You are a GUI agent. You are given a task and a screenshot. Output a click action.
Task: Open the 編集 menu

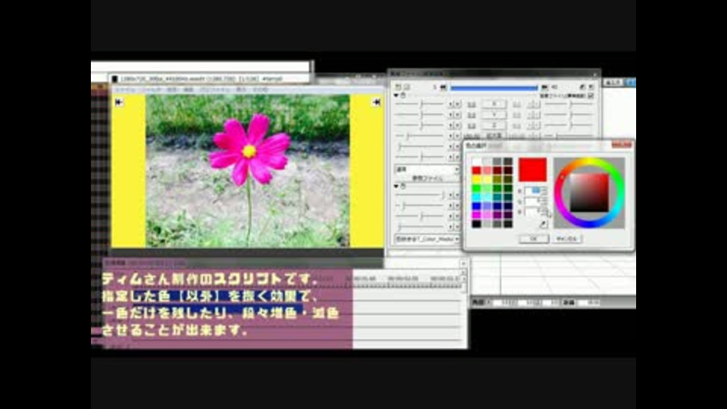pos(189,89)
